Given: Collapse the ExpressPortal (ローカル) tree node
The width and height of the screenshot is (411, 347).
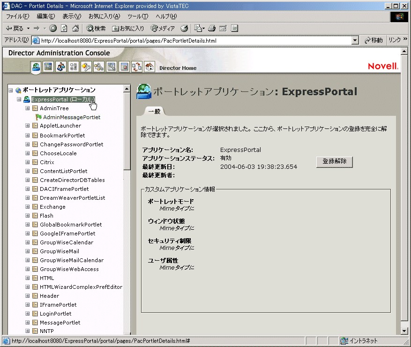Looking at the screenshot, I should click(x=18, y=99).
